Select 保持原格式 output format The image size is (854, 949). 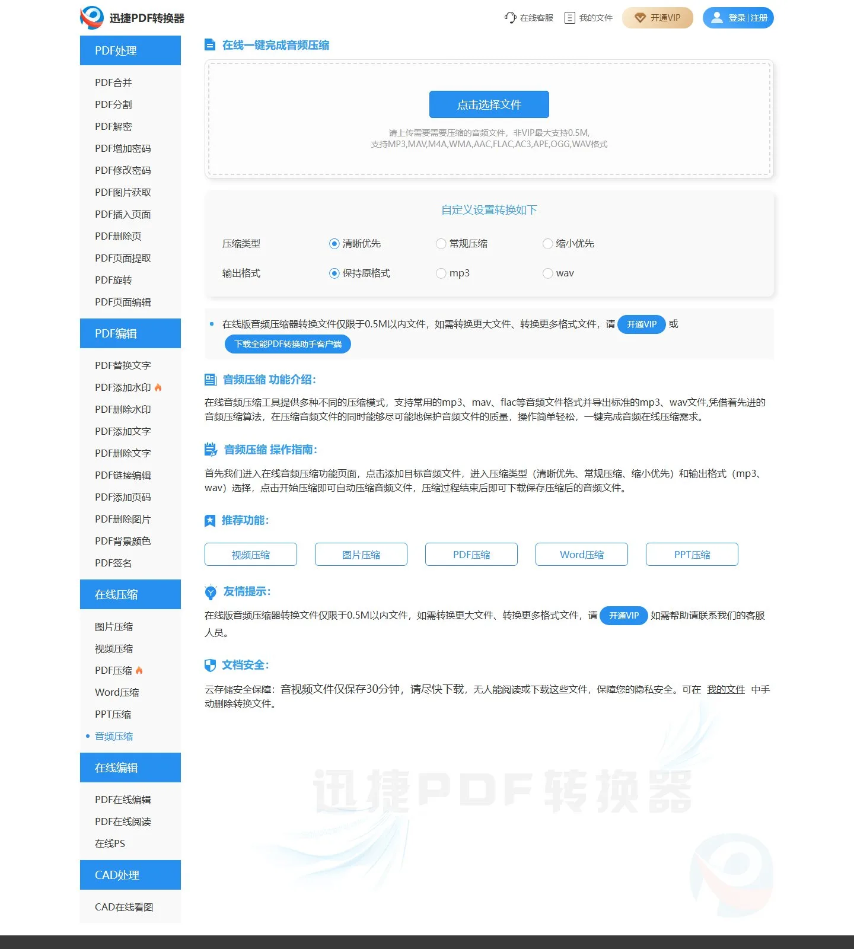coord(334,273)
